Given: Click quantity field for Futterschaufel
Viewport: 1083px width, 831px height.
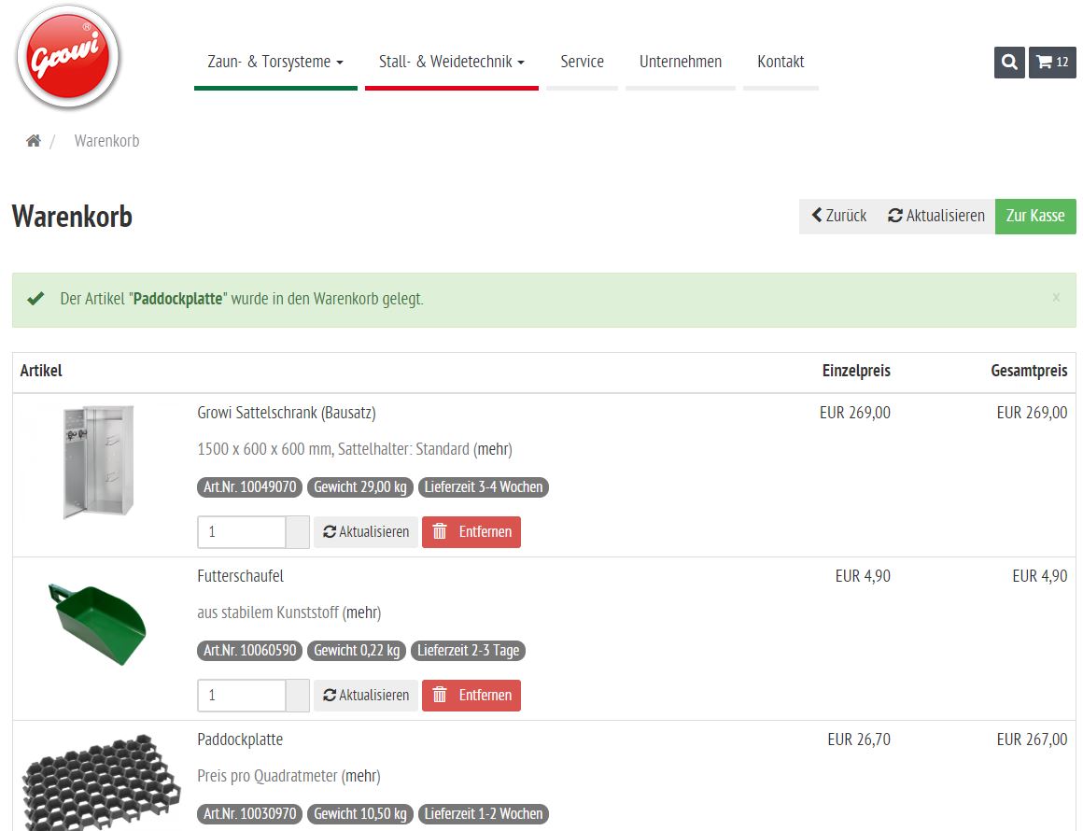Looking at the screenshot, I should pos(241,696).
